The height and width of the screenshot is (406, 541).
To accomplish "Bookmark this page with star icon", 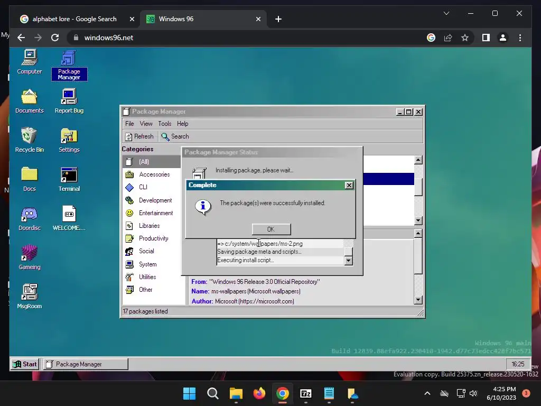I will tap(465, 38).
